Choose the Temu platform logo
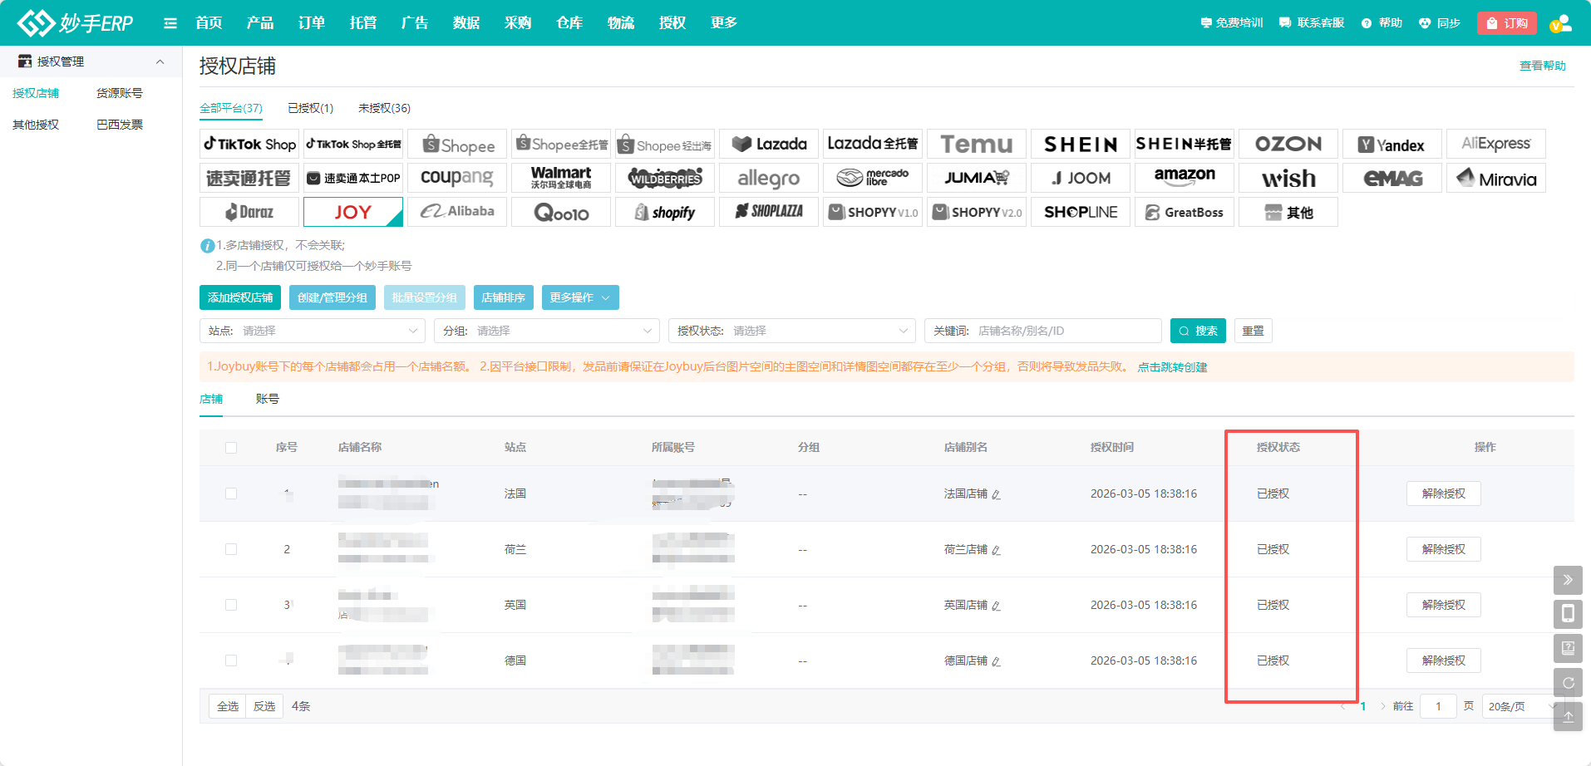The image size is (1591, 766). [976, 144]
